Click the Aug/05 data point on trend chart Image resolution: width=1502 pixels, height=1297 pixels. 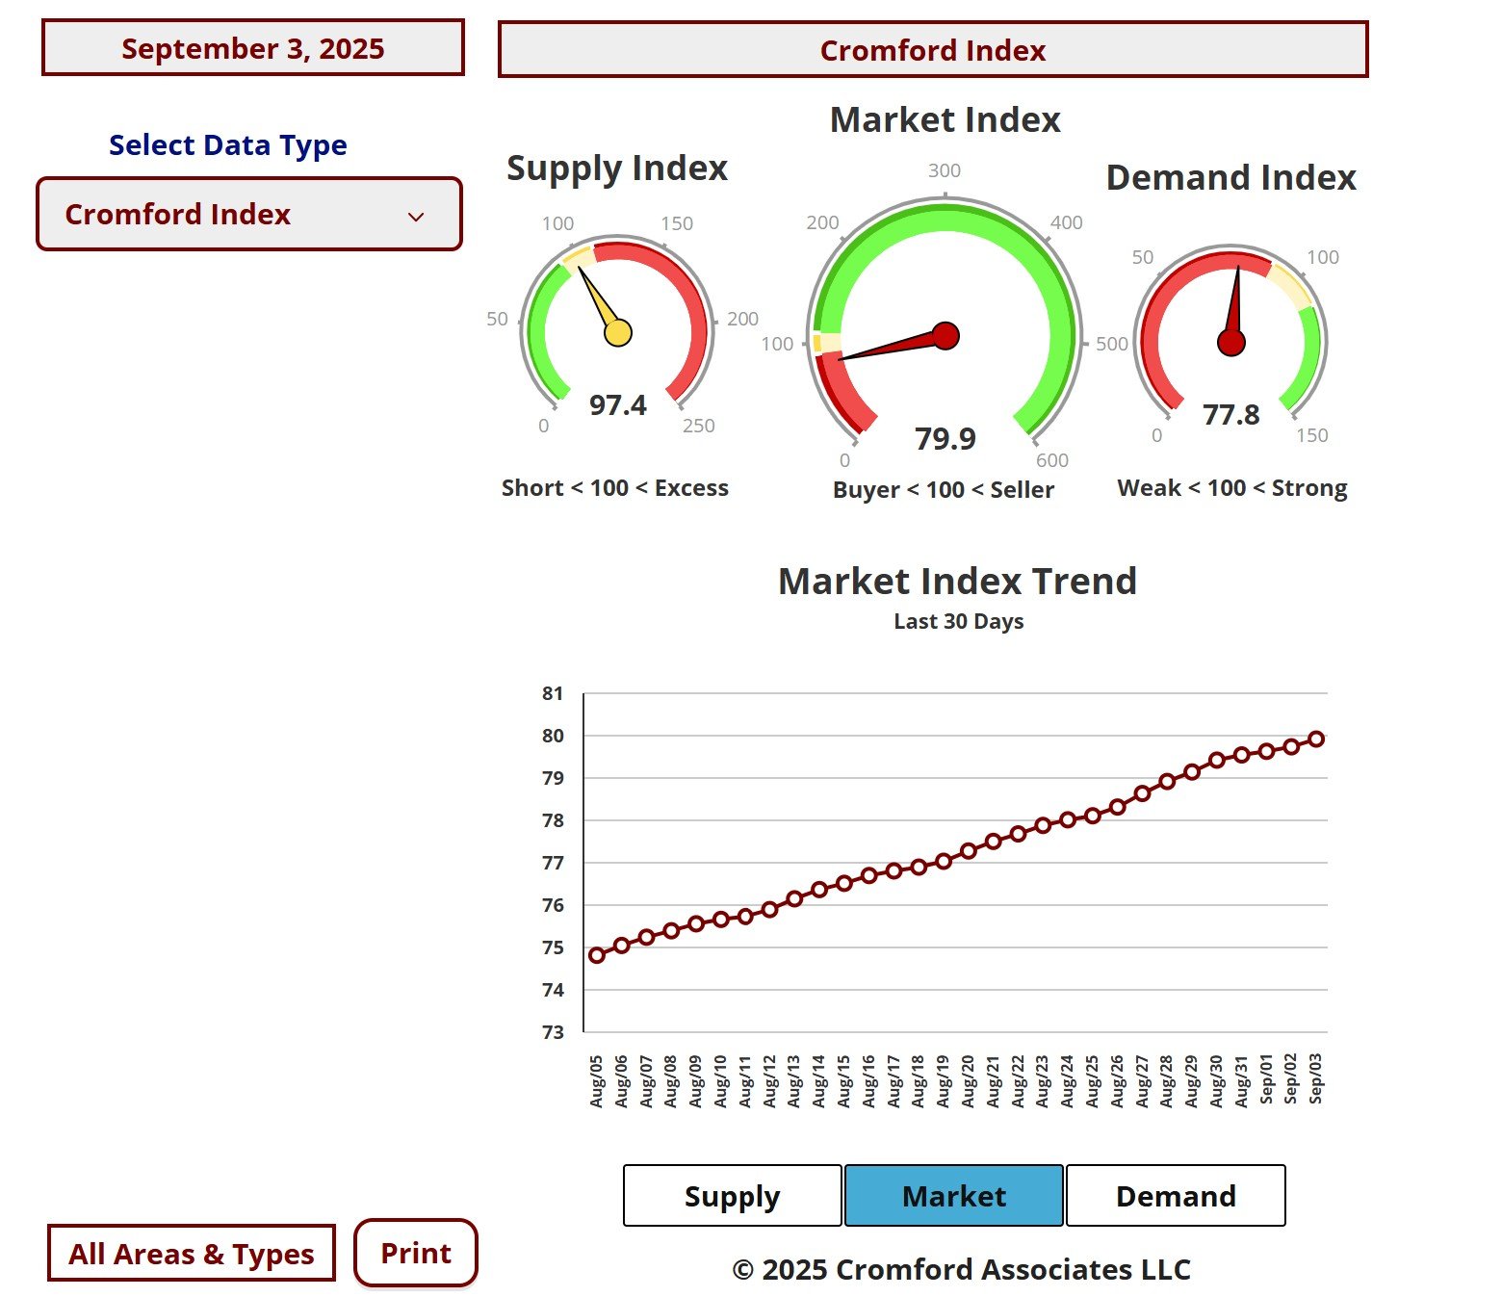pyautogui.click(x=597, y=955)
